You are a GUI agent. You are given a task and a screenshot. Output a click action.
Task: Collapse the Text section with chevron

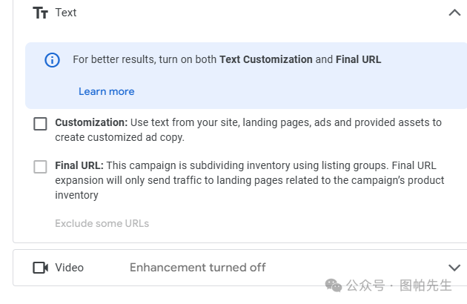(x=454, y=13)
